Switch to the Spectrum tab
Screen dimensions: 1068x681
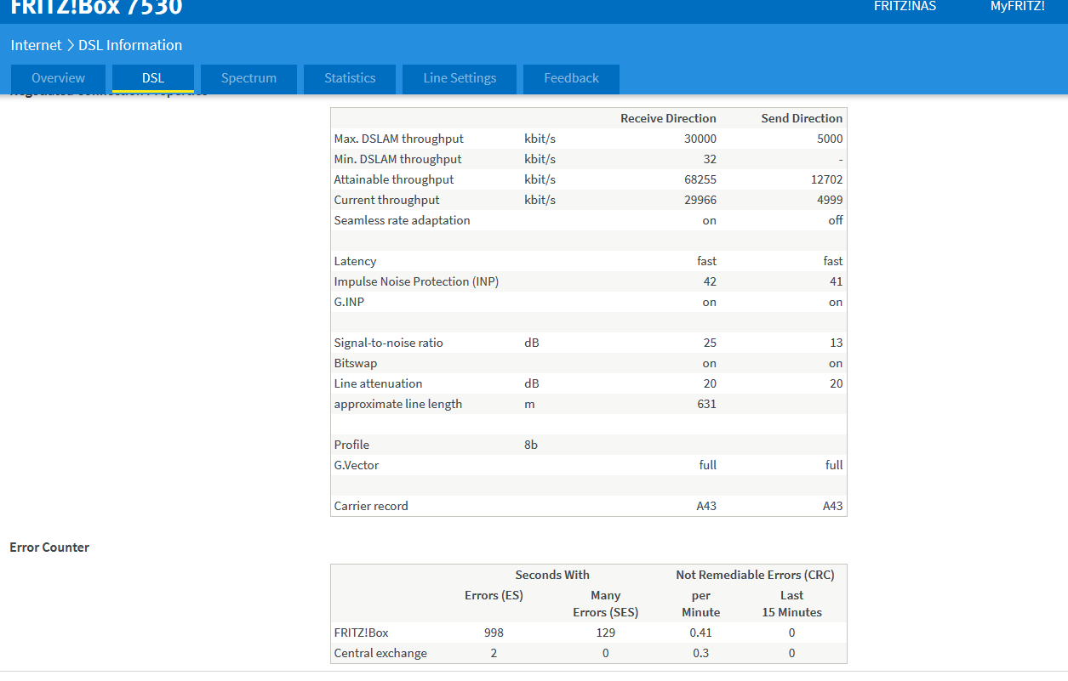coord(248,78)
